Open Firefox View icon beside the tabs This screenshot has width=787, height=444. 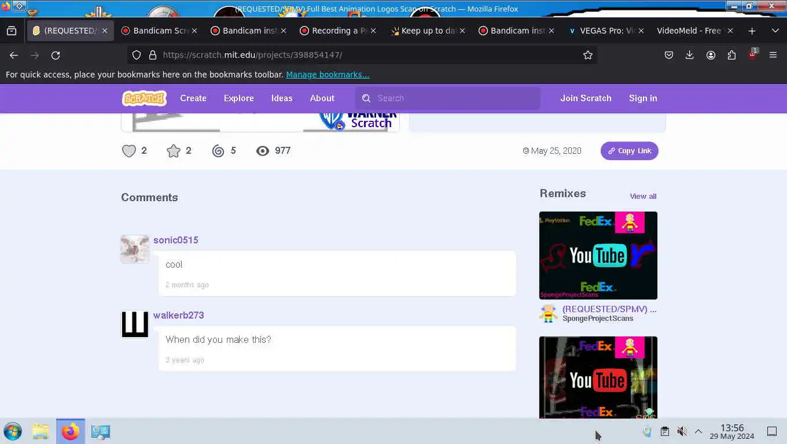click(12, 31)
